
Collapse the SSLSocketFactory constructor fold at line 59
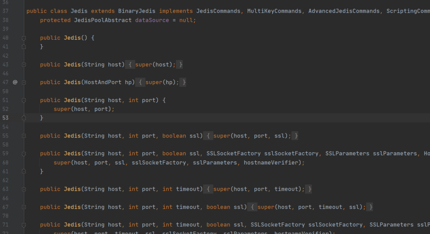coord(24,154)
